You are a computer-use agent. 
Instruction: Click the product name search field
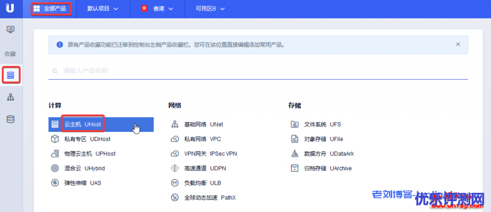[259, 71]
